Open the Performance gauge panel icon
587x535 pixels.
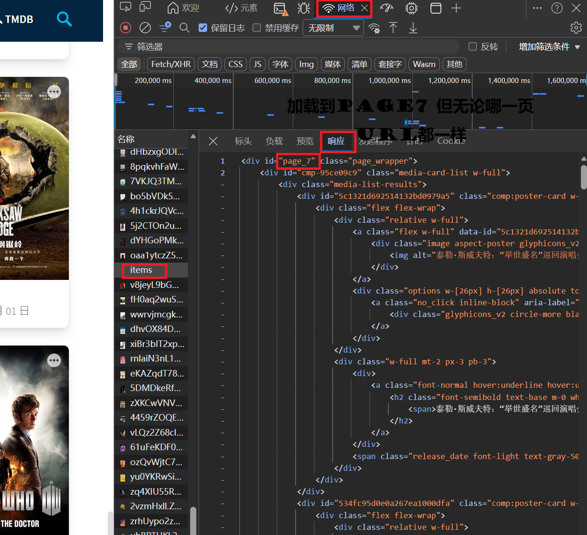(386, 8)
